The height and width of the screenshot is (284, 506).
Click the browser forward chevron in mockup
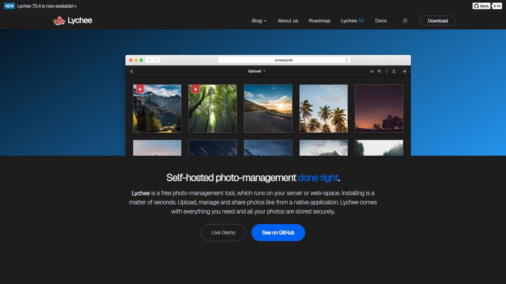[157, 60]
